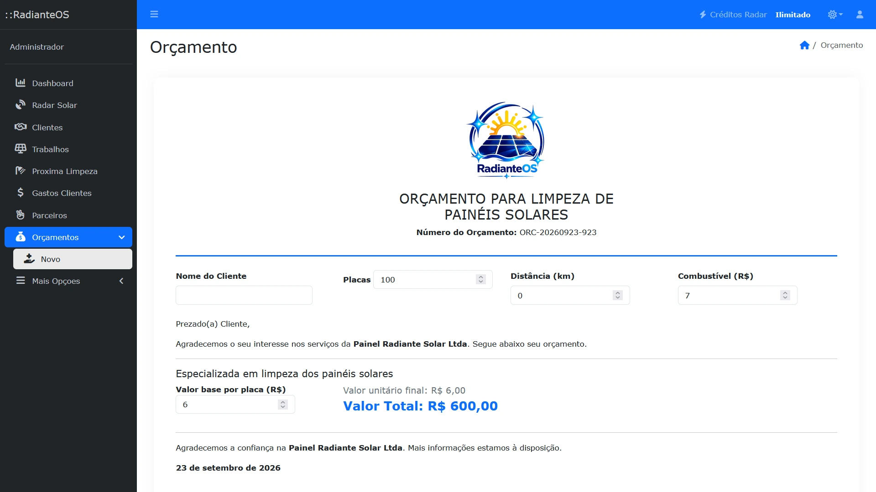876x492 pixels.
Task: Open the Gastos Clientes menu item
Action: [x=68, y=193]
